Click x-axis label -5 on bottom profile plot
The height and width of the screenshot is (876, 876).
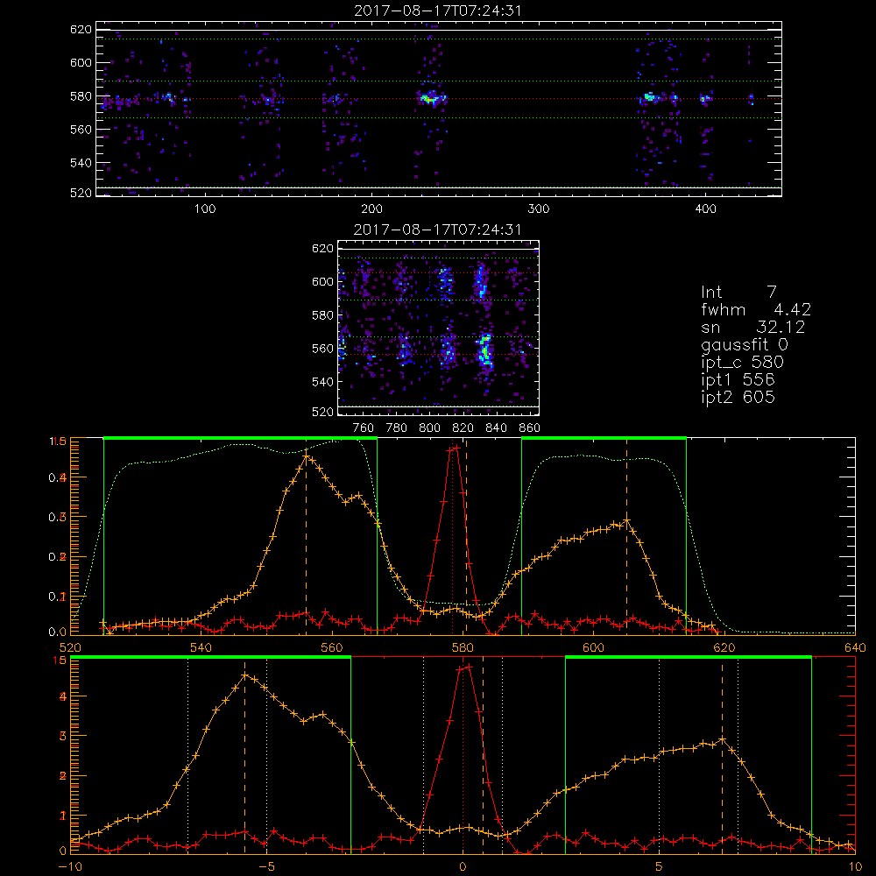(267, 867)
